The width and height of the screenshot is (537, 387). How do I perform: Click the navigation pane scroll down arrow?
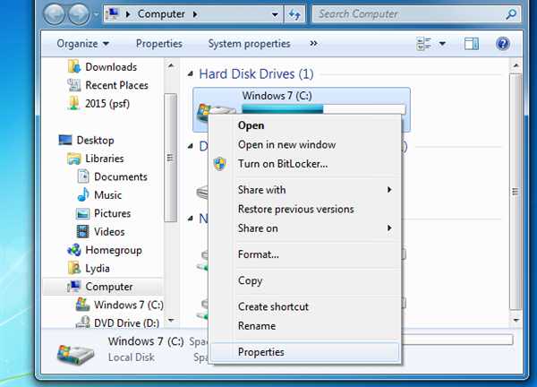(x=171, y=321)
